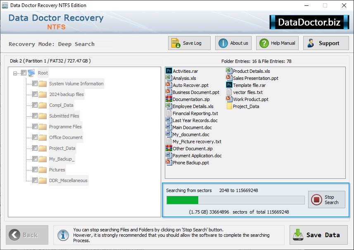Click the Phone Backup.ppt icon

coord(169,162)
